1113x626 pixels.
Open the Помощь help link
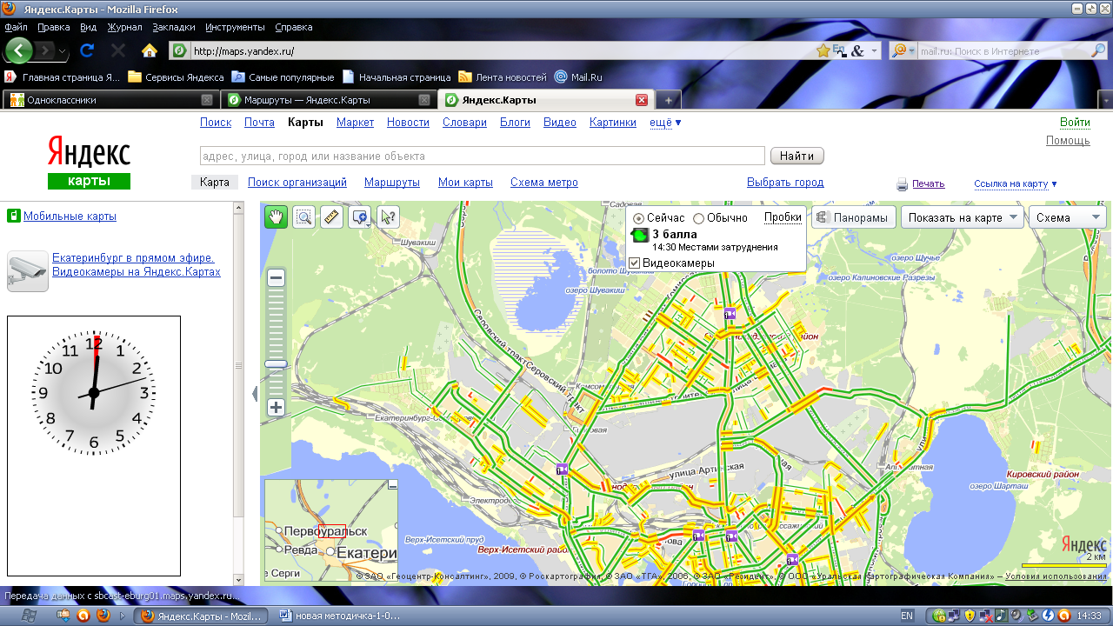click(x=1068, y=141)
